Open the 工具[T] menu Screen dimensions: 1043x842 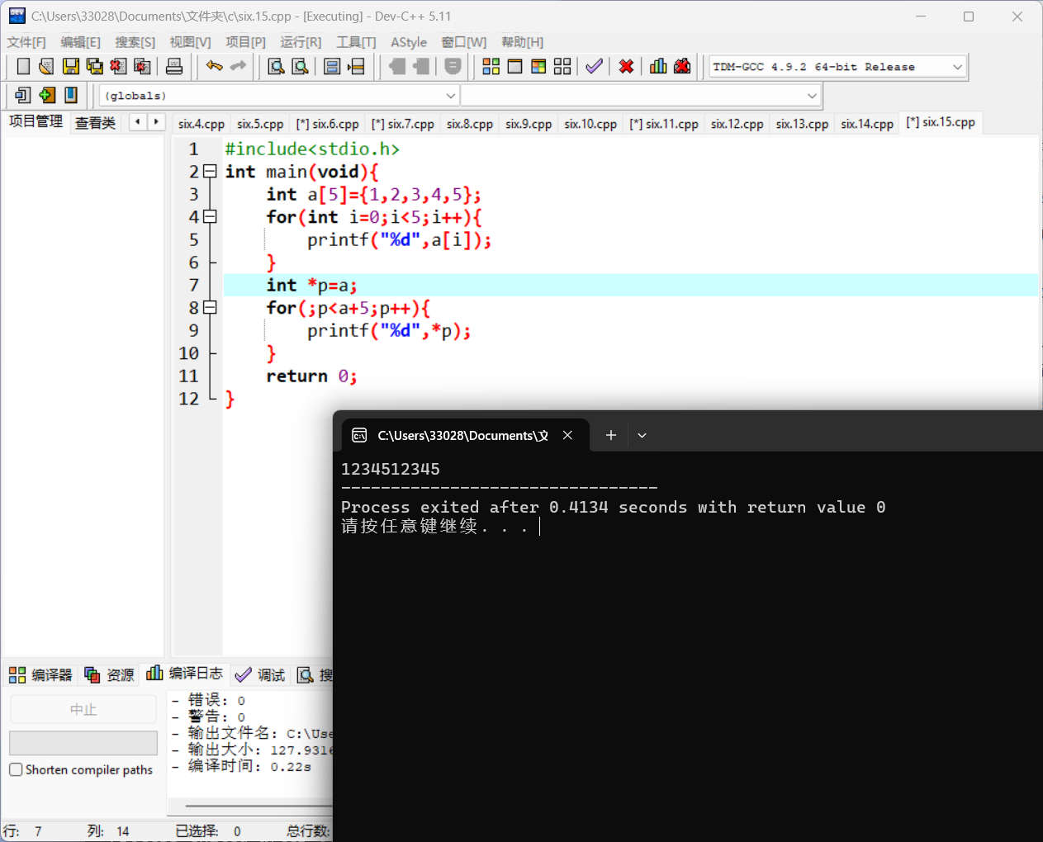[x=356, y=42]
